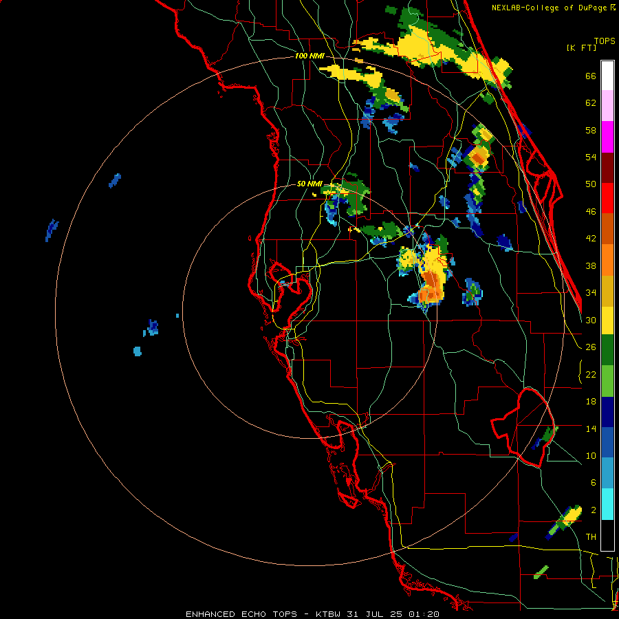Click the bright red legend swatch
Screen dimensions: 619x619
(x=607, y=198)
